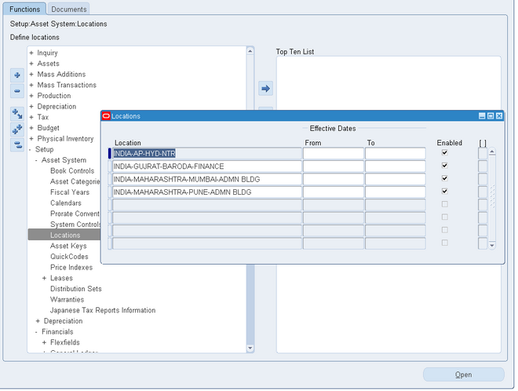Click To date field for INDIA-AP-HYD-NTR
The height and width of the screenshot is (391, 518).
coord(396,153)
